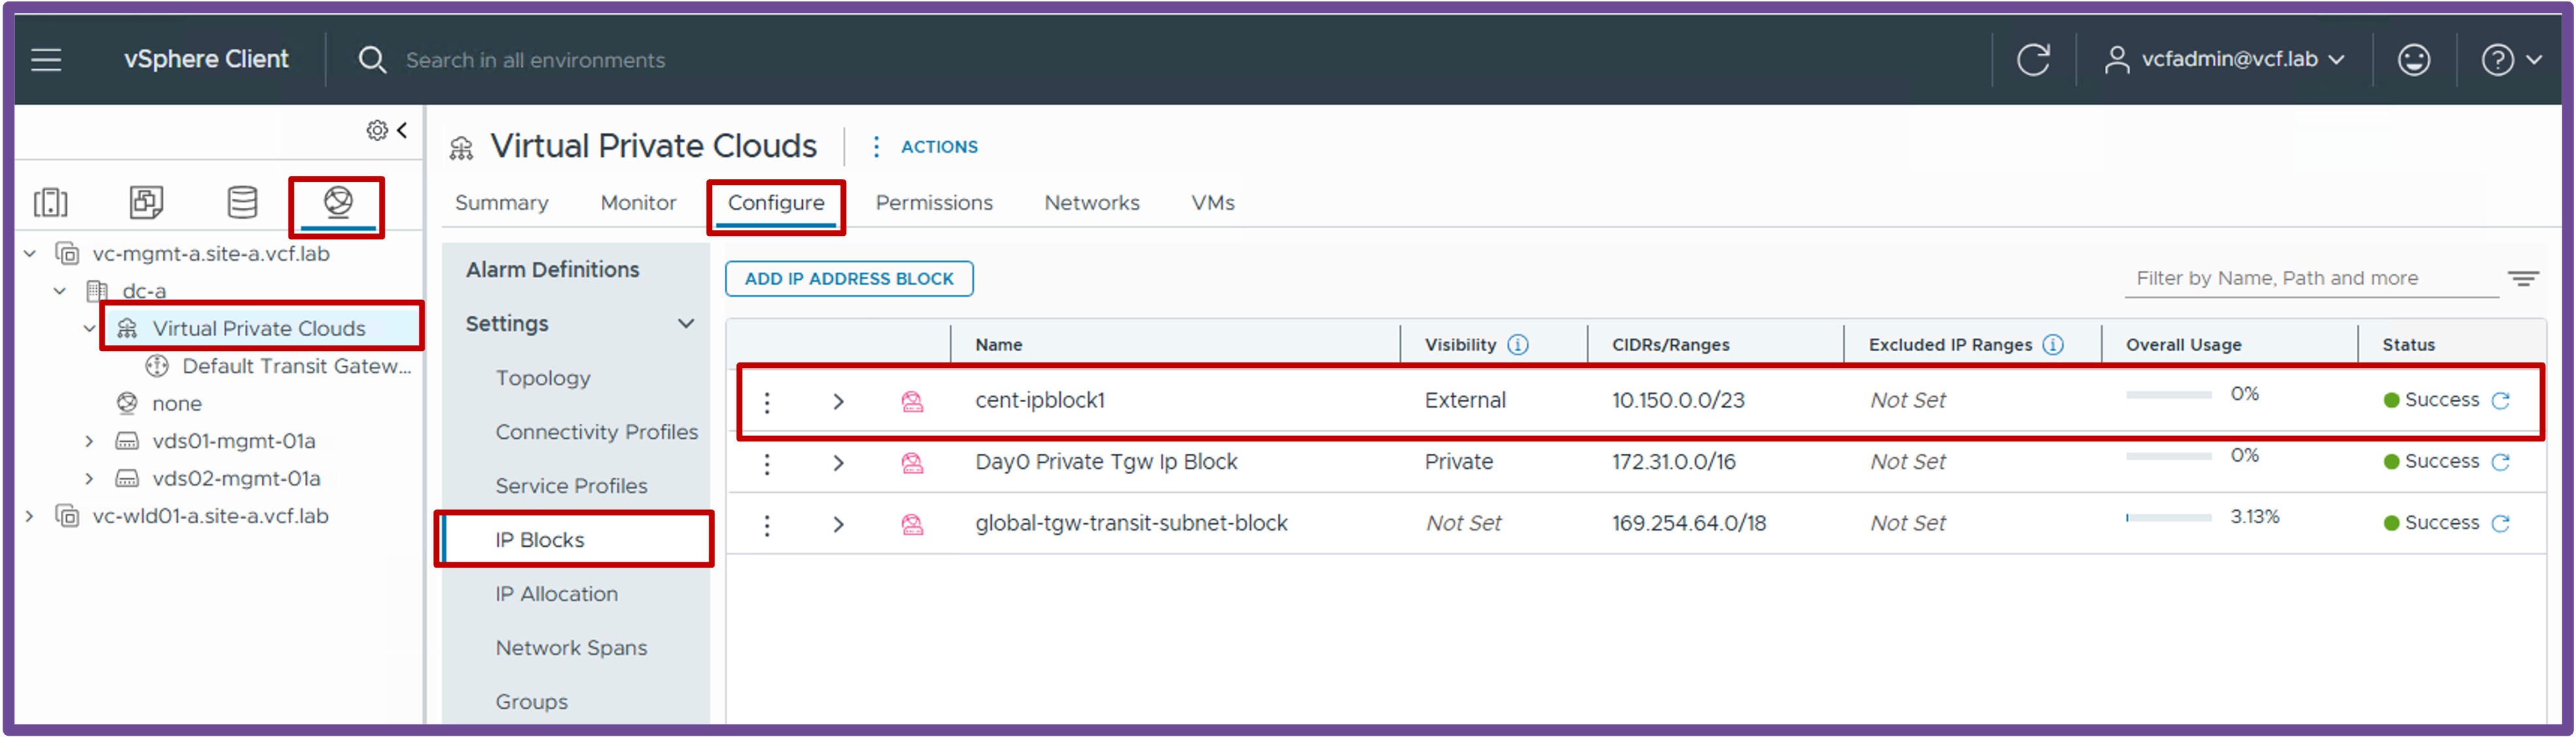
Task: Click cent-ipblock1 usage bar
Action: 2168,395
